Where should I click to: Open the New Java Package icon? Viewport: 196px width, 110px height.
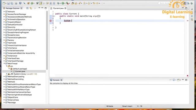(28, 3)
